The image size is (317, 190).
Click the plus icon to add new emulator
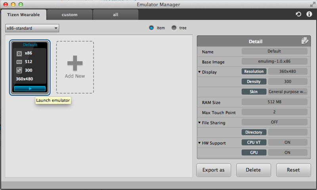point(75,63)
